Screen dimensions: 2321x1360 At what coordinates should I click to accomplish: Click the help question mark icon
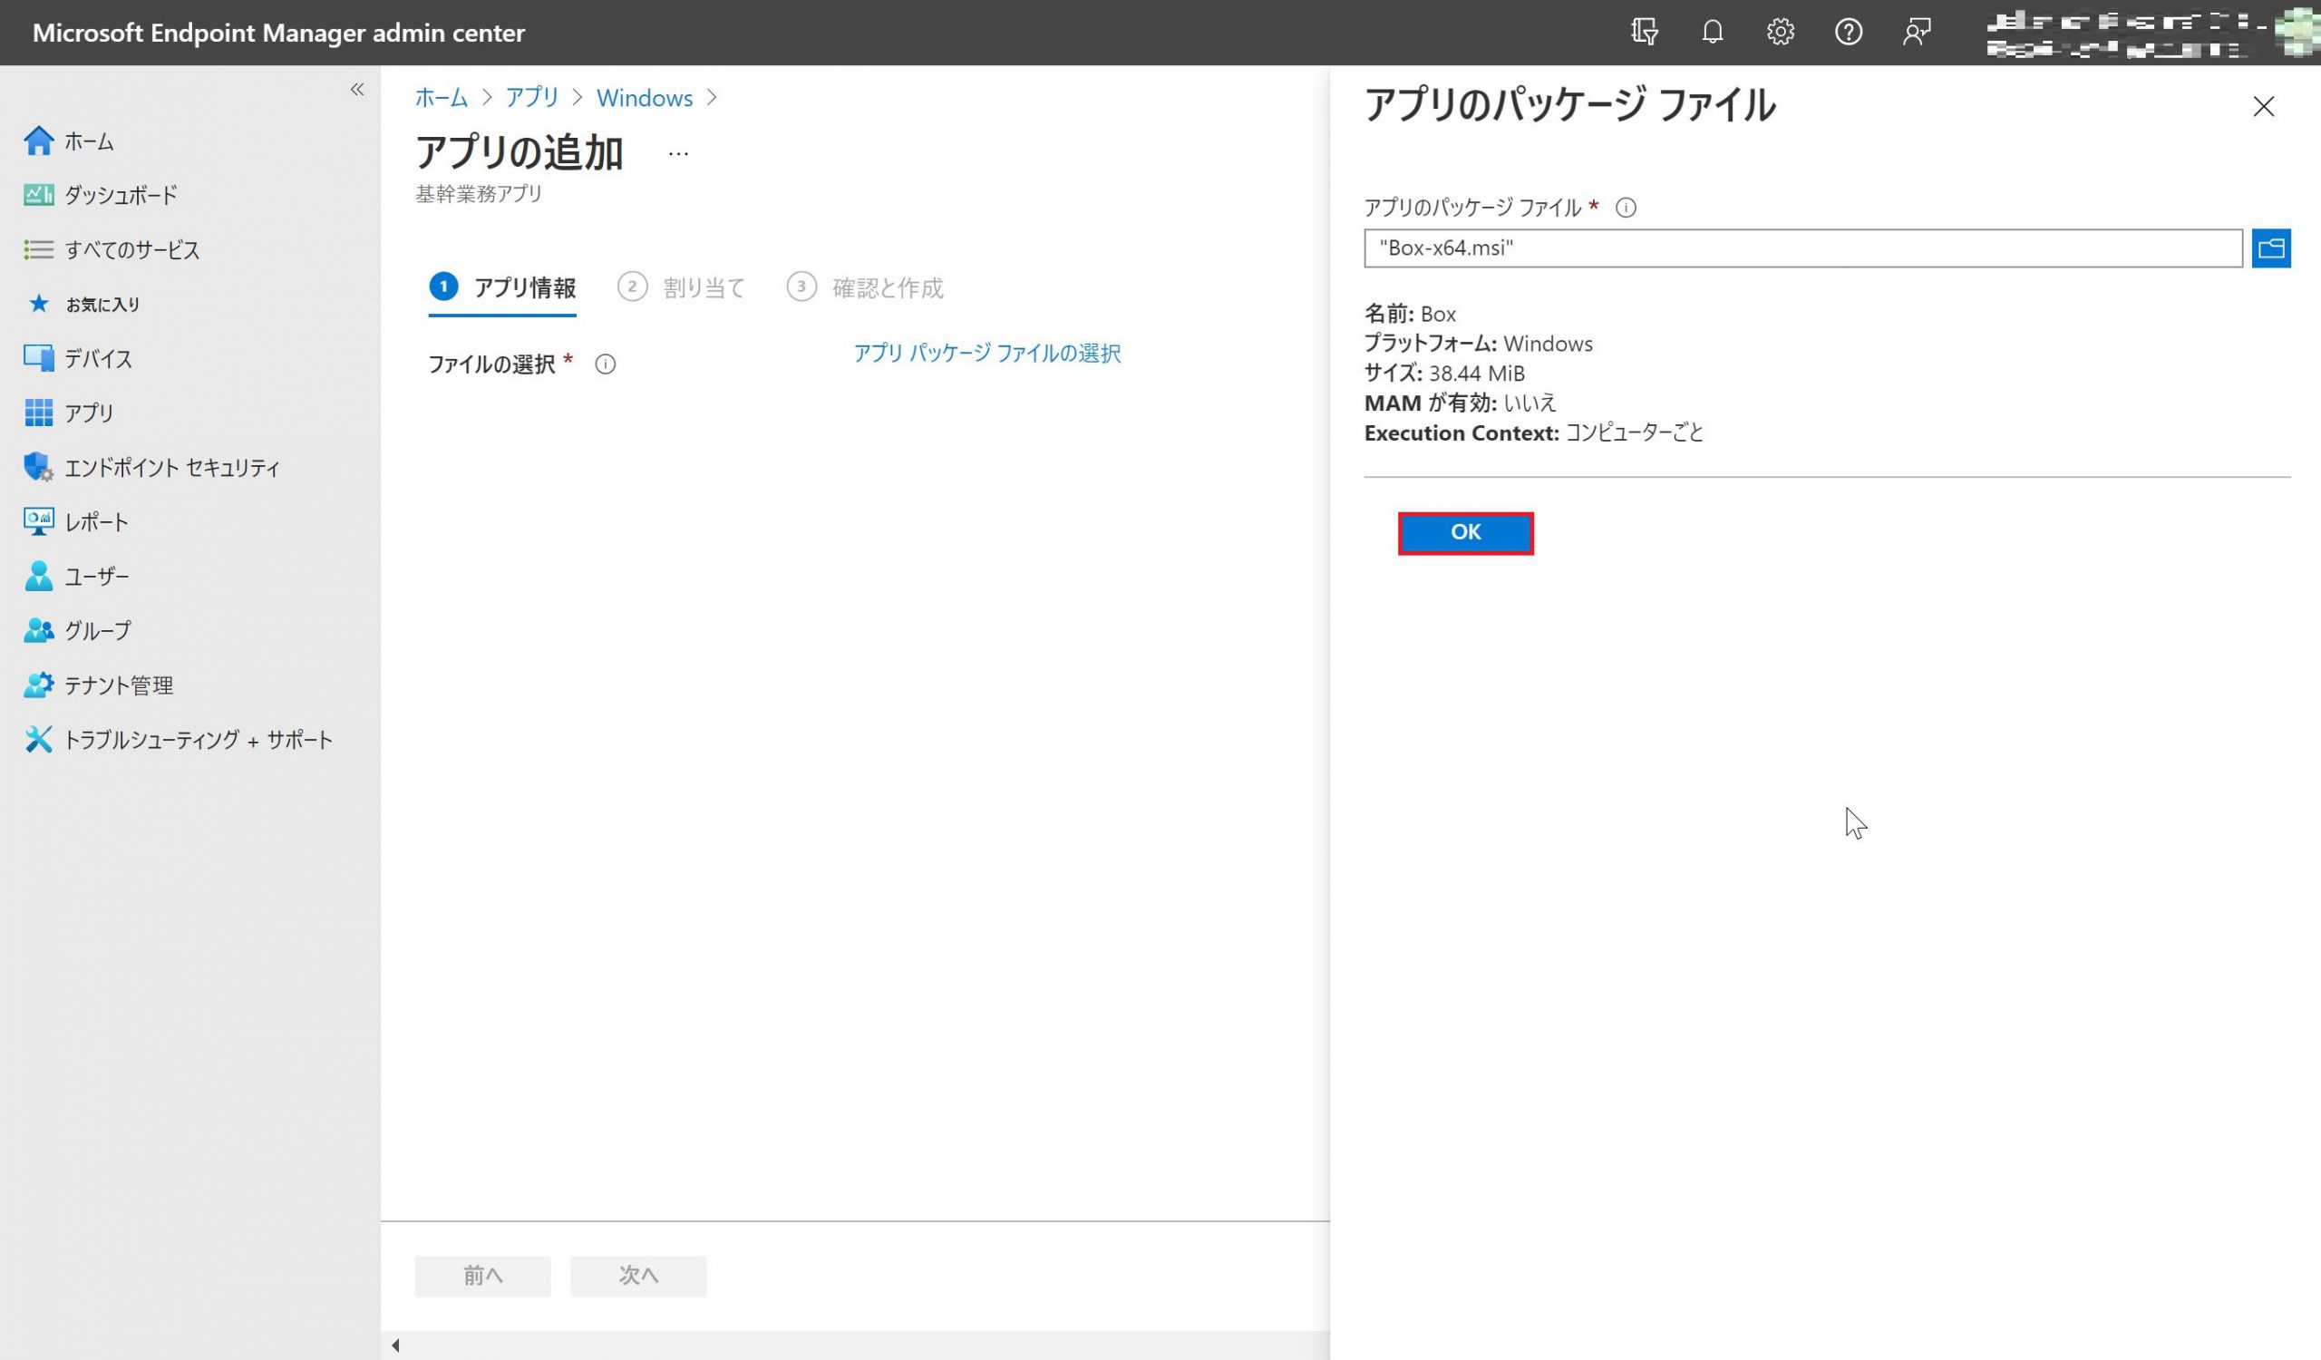click(1848, 33)
